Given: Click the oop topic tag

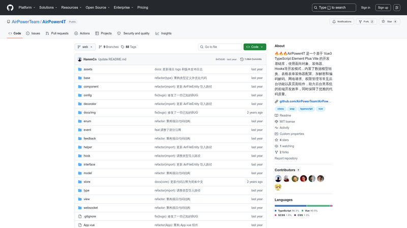Looking at the screenshot, I should (292, 109).
